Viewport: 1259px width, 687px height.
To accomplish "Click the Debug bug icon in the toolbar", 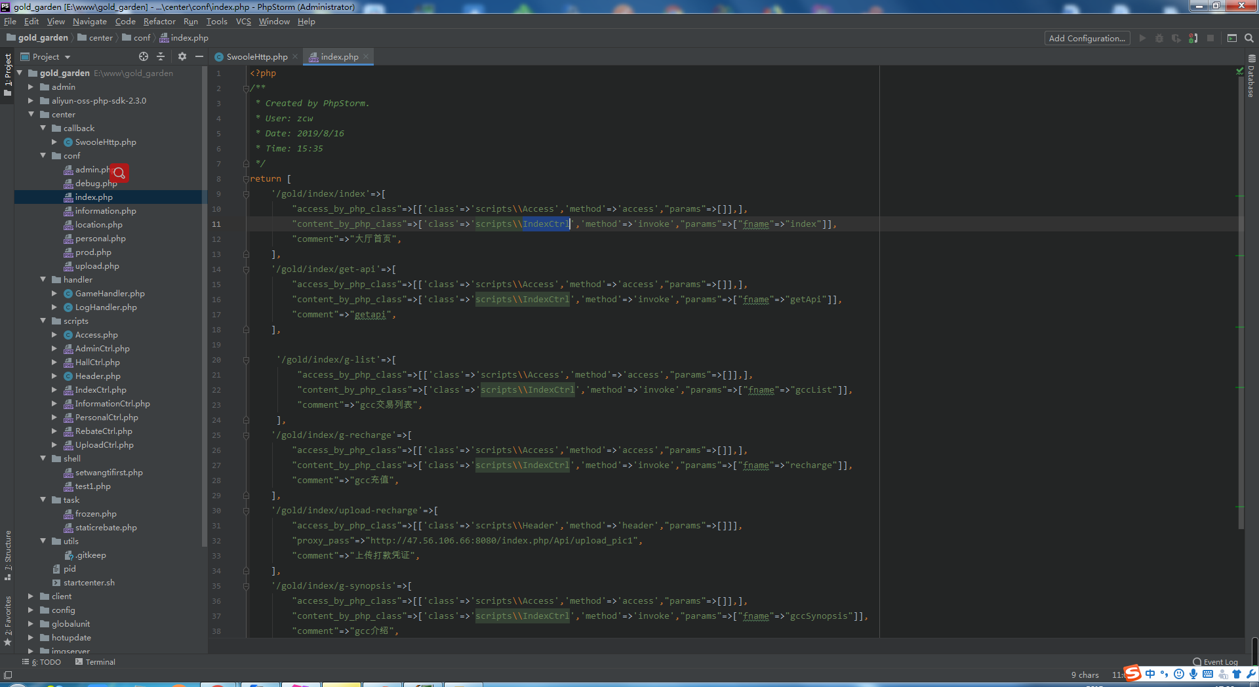I will pyautogui.click(x=1159, y=38).
